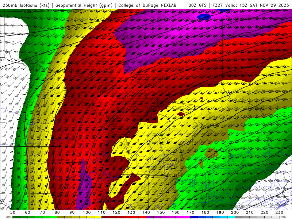Click the '230' color scale label
The height and width of the screenshot is (219, 292).
coord(279,212)
